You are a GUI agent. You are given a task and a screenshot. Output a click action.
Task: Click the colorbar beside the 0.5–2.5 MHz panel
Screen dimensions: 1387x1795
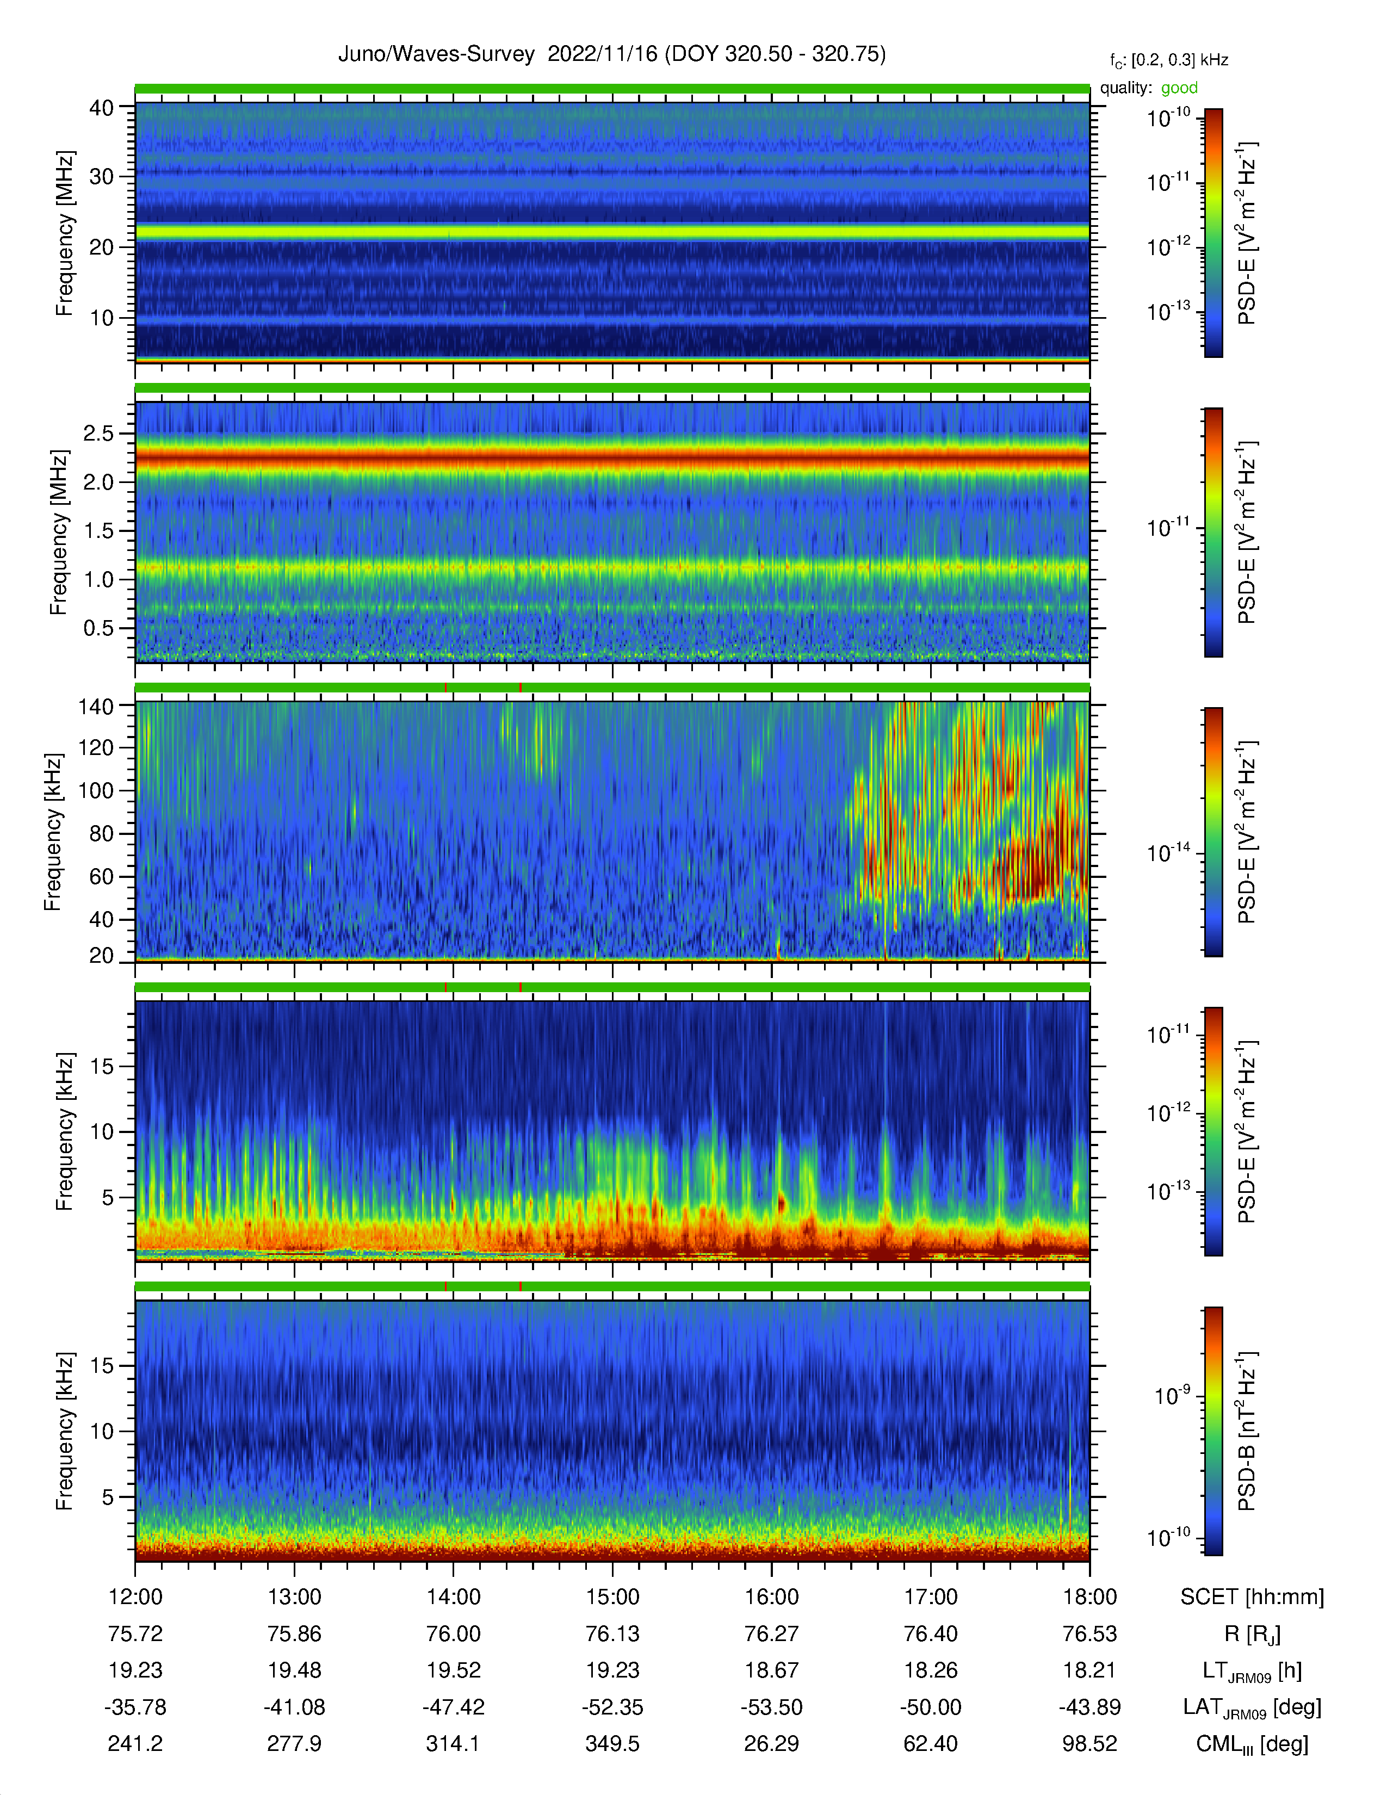[x=1213, y=532]
